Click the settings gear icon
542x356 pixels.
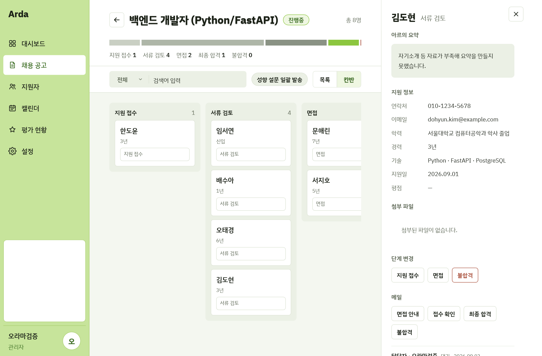click(x=12, y=151)
